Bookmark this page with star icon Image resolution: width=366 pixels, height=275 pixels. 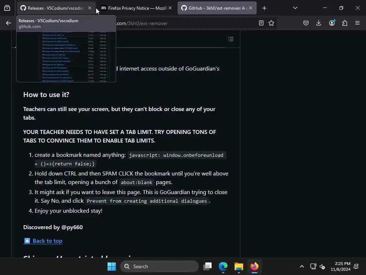271,23
